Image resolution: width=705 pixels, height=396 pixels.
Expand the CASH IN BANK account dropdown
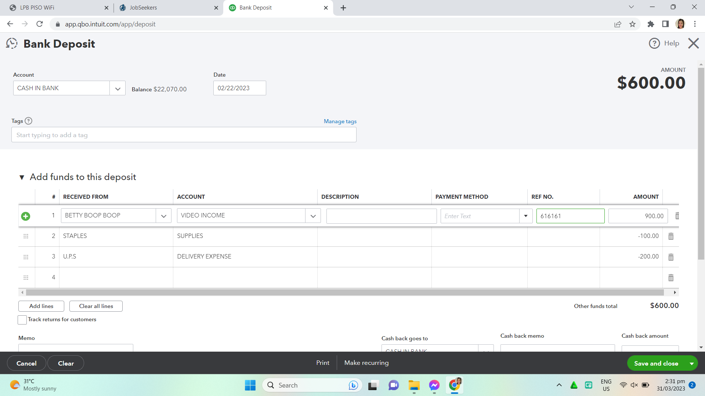[x=117, y=88]
